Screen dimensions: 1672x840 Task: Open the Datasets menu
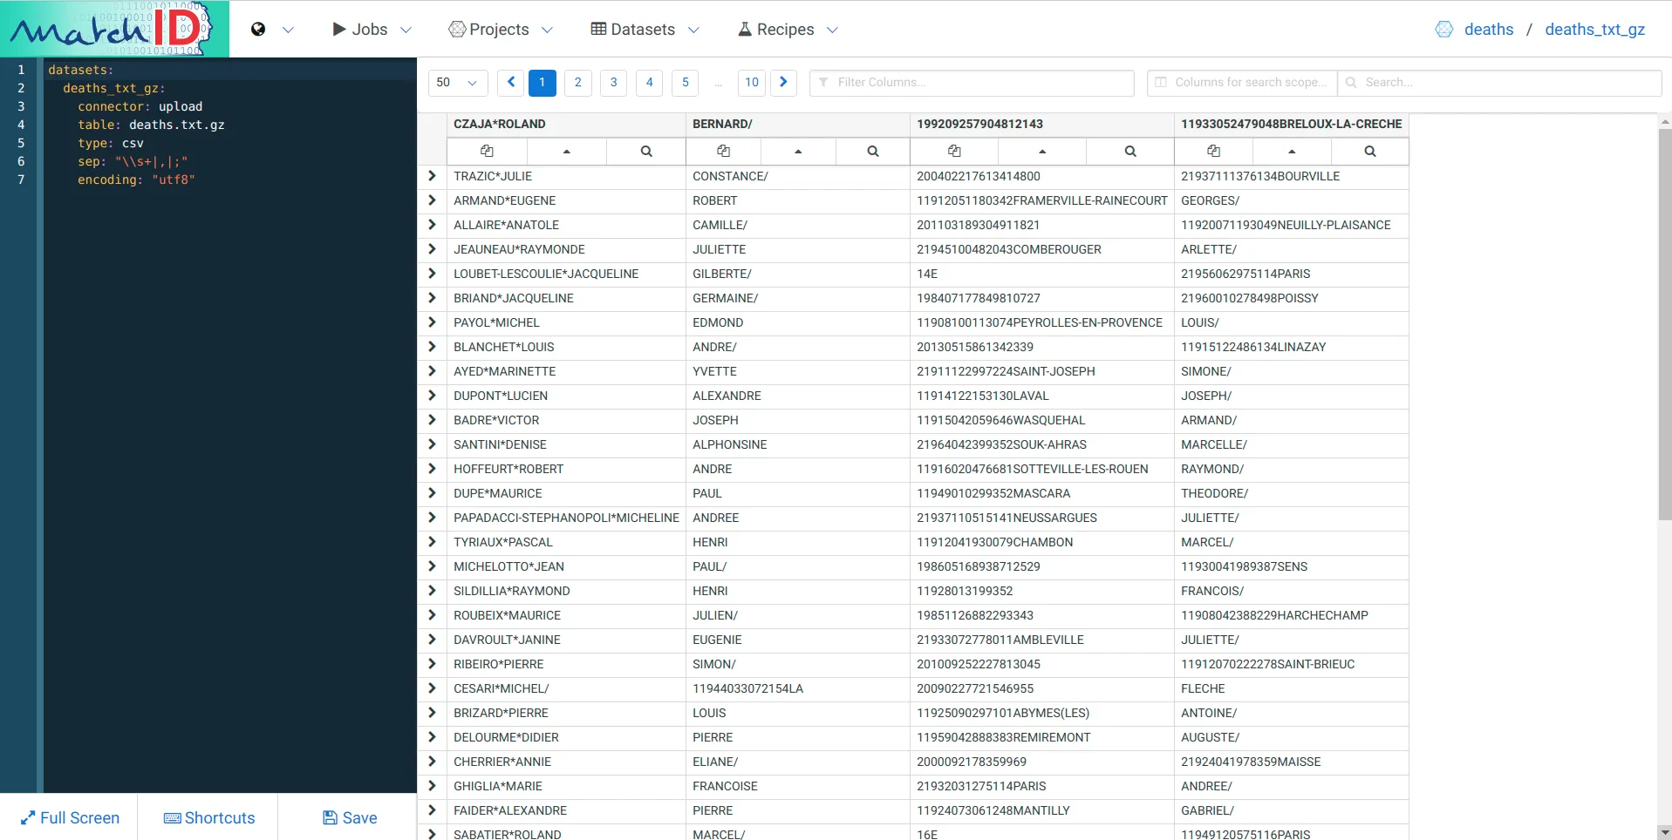pyautogui.click(x=644, y=29)
